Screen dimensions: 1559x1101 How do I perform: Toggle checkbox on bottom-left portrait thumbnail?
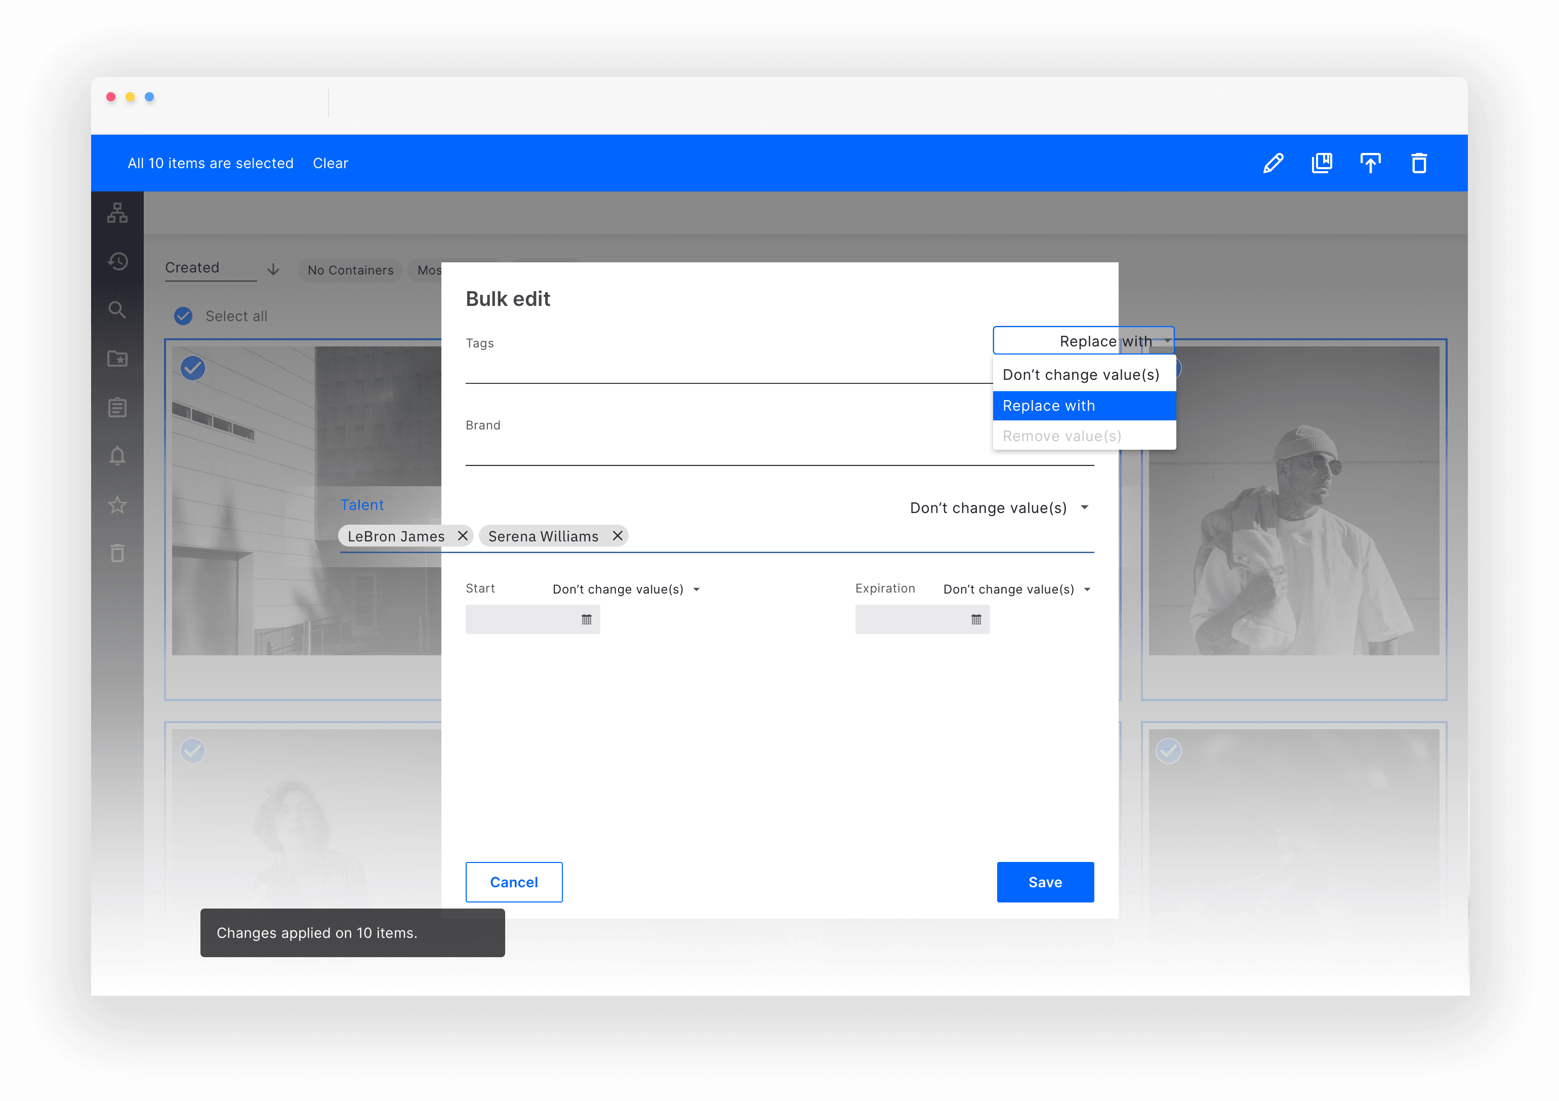click(193, 751)
